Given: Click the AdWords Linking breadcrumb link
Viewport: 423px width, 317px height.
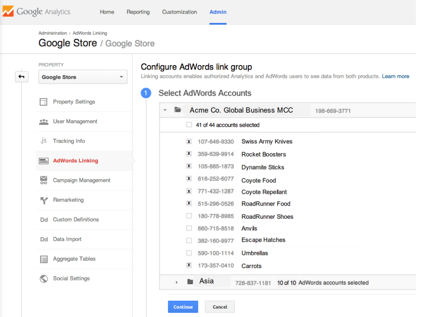Looking at the screenshot, I should pyautogui.click(x=90, y=33).
